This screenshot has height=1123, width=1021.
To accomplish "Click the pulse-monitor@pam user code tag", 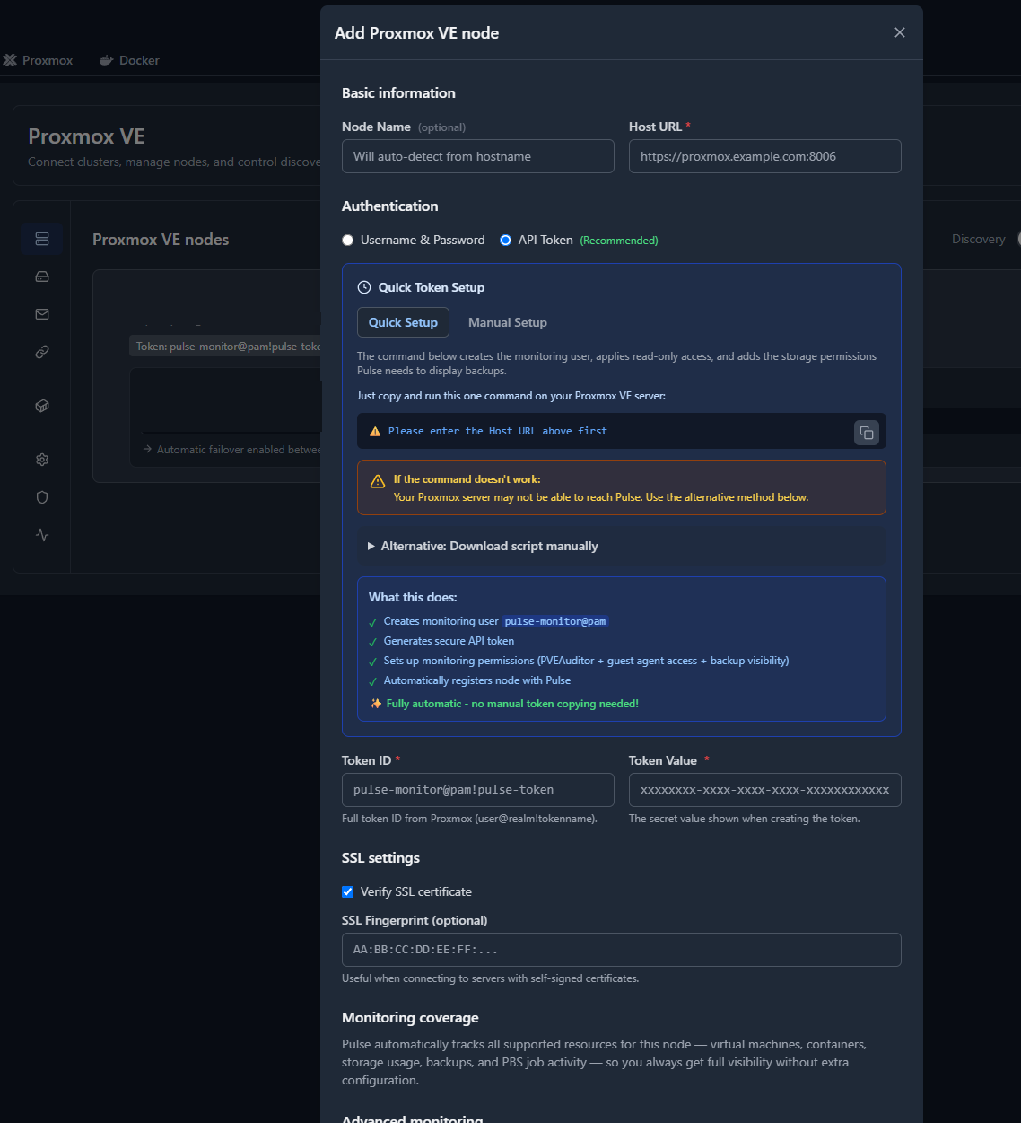I will [x=555, y=621].
